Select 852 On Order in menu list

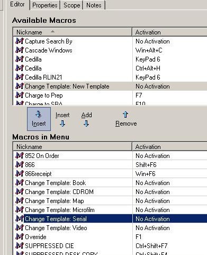point(42,156)
